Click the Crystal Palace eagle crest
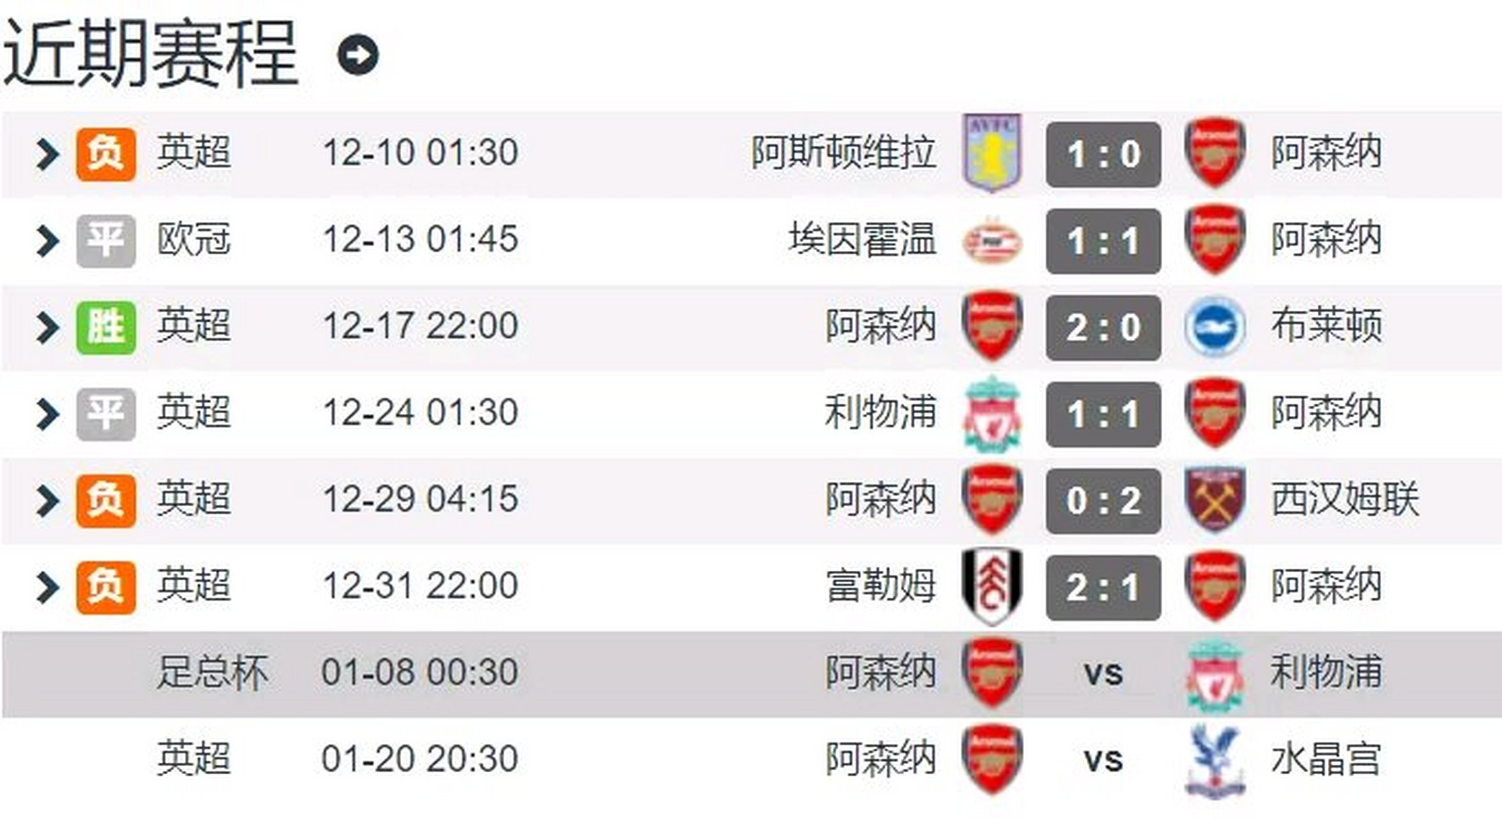 point(1214,760)
